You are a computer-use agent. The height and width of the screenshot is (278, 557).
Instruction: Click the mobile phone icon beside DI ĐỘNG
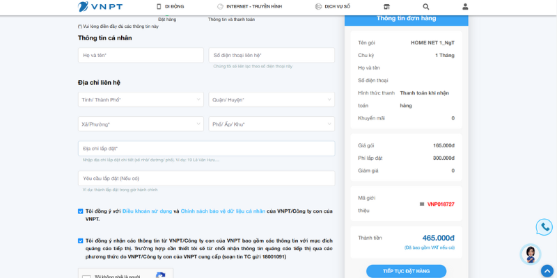[x=159, y=6]
